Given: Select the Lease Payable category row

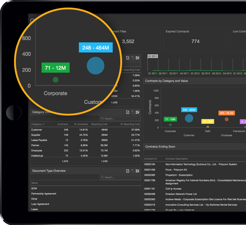Looking at the screenshot, I should point(85,140).
